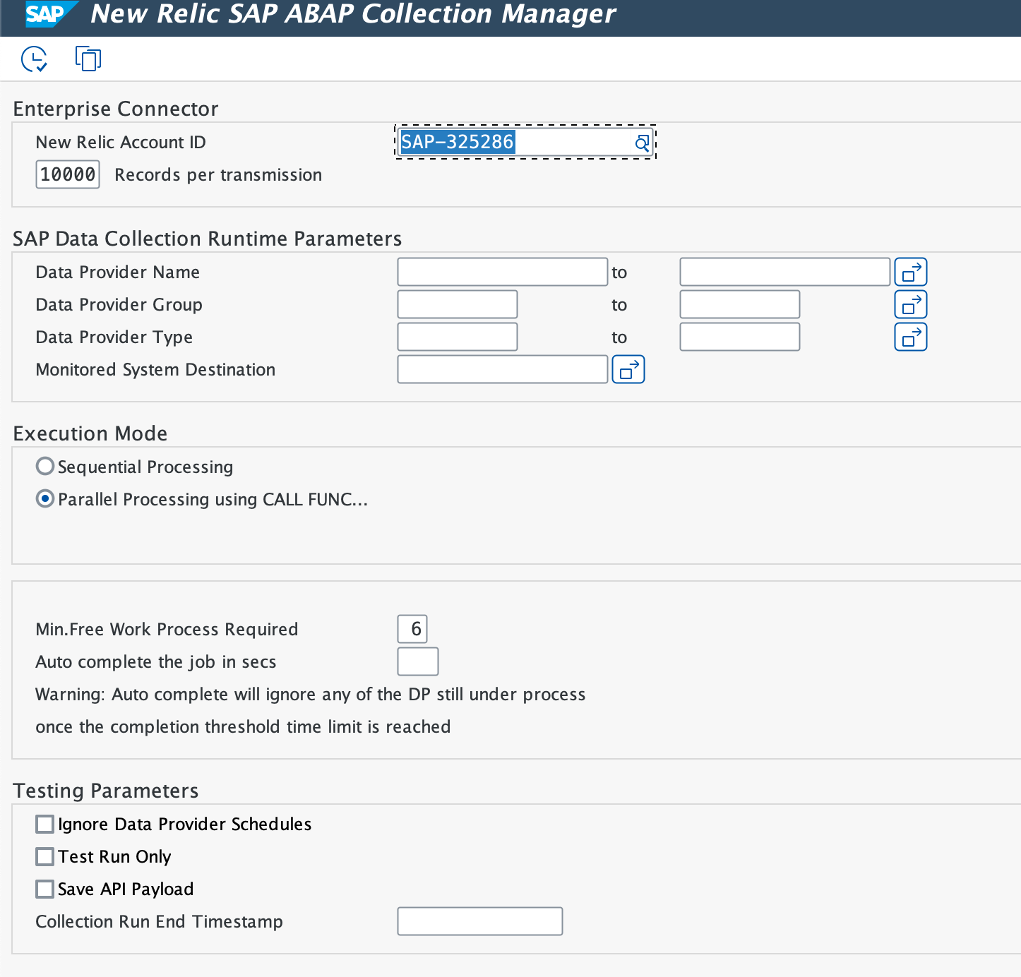Click the Monitored System Destination input field

[x=502, y=370]
